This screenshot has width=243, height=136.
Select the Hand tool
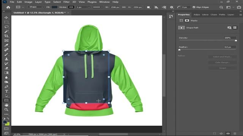[x=6, y=105]
